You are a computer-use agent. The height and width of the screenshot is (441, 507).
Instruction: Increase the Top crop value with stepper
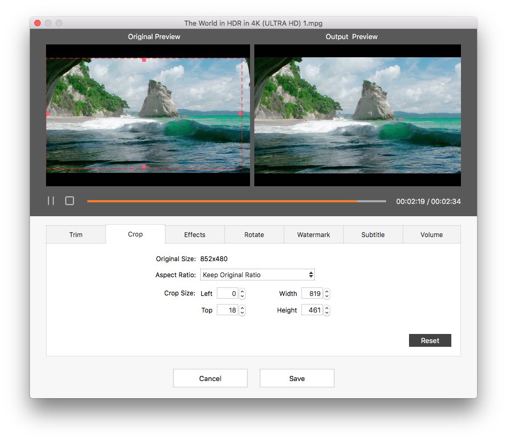[x=242, y=308]
